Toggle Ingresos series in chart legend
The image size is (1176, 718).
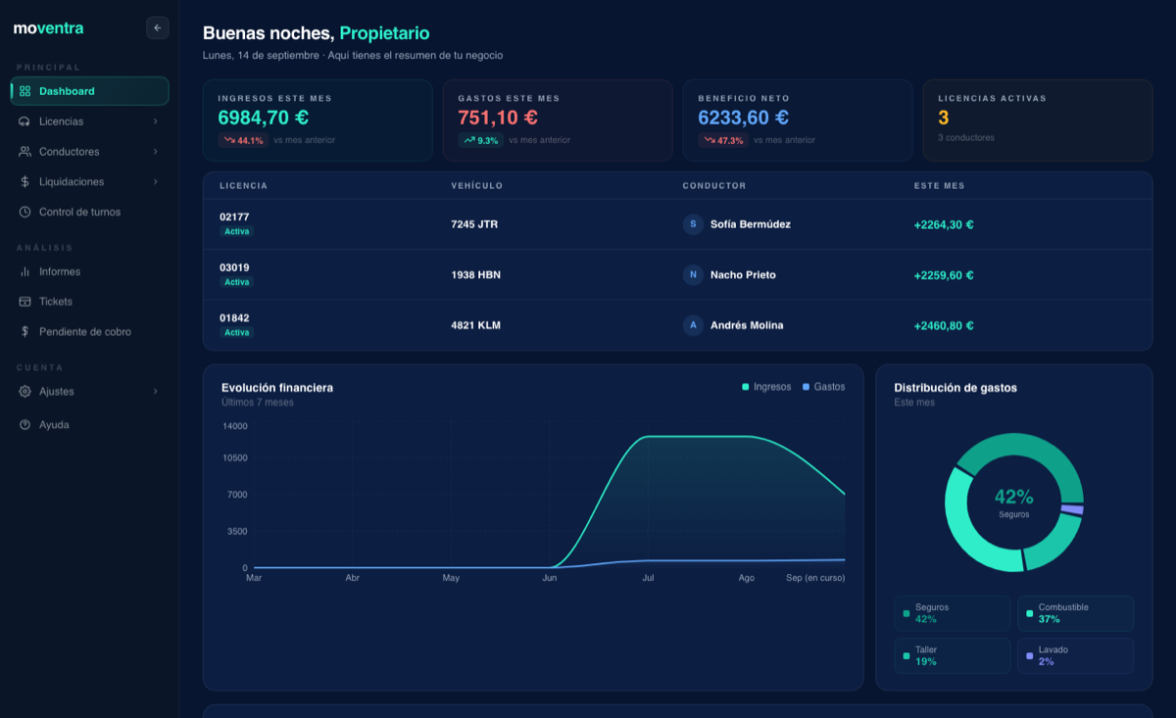(x=766, y=387)
